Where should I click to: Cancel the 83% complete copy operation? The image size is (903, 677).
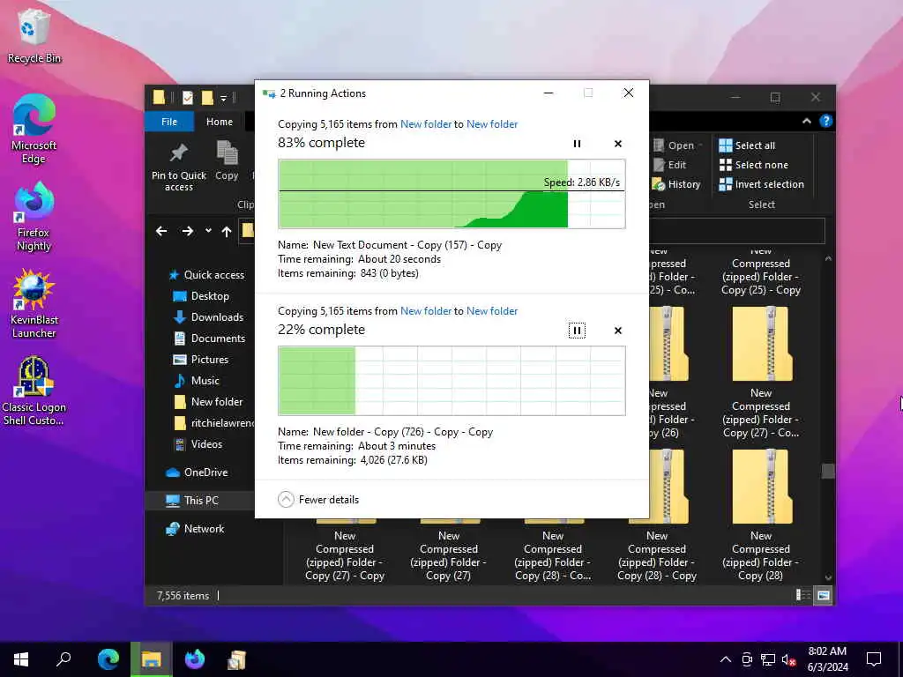click(618, 144)
